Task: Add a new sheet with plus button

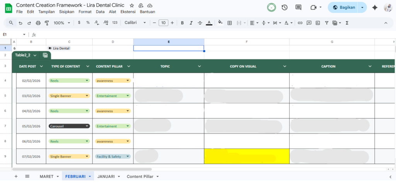Action: pyautogui.click(x=16, y=176)
